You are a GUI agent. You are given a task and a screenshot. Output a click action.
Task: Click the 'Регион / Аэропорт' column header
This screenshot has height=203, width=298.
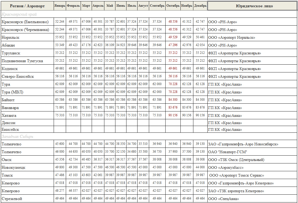27,6
